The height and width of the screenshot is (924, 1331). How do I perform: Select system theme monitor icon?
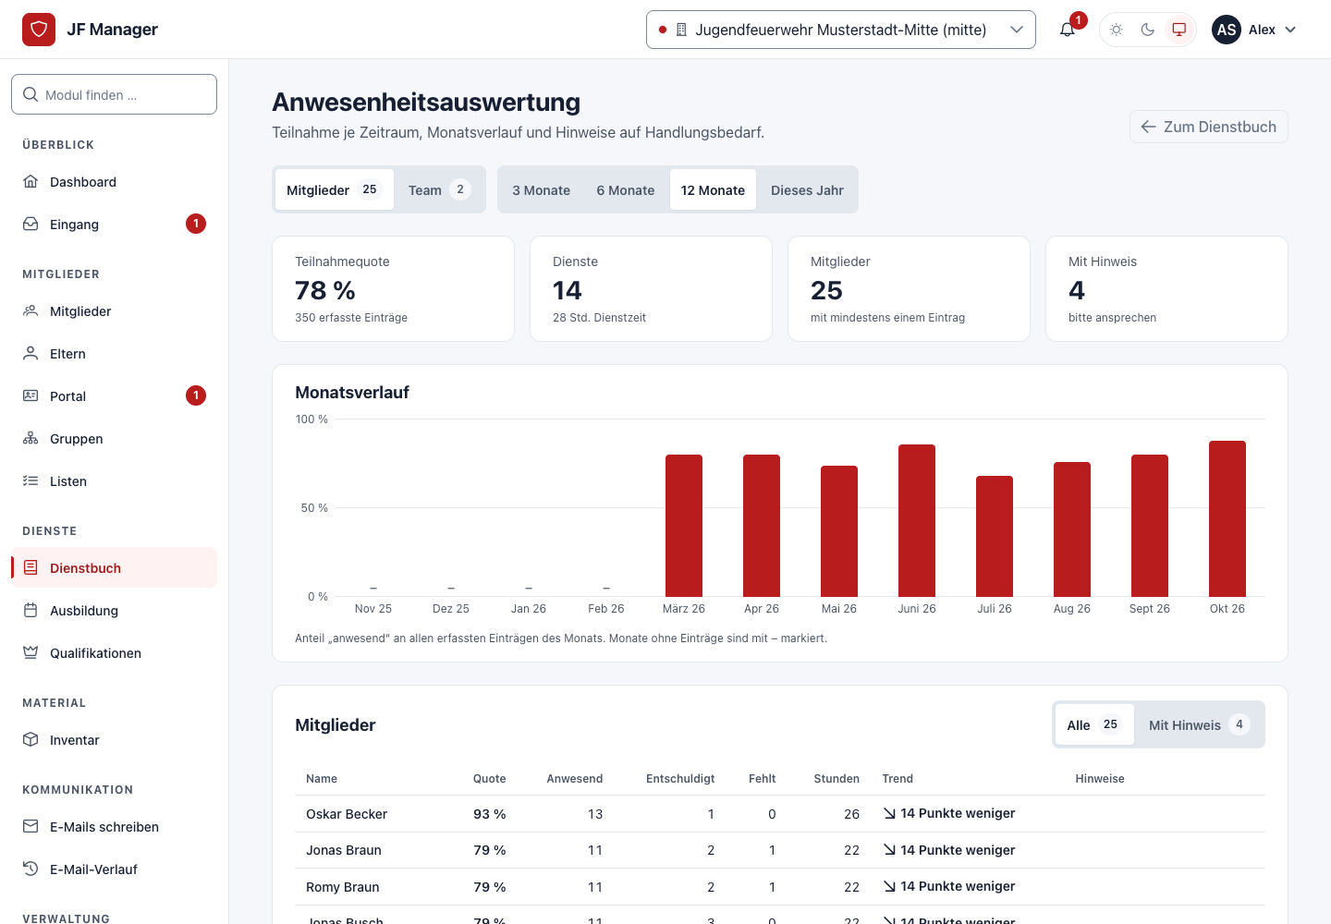click(1179, 30)
